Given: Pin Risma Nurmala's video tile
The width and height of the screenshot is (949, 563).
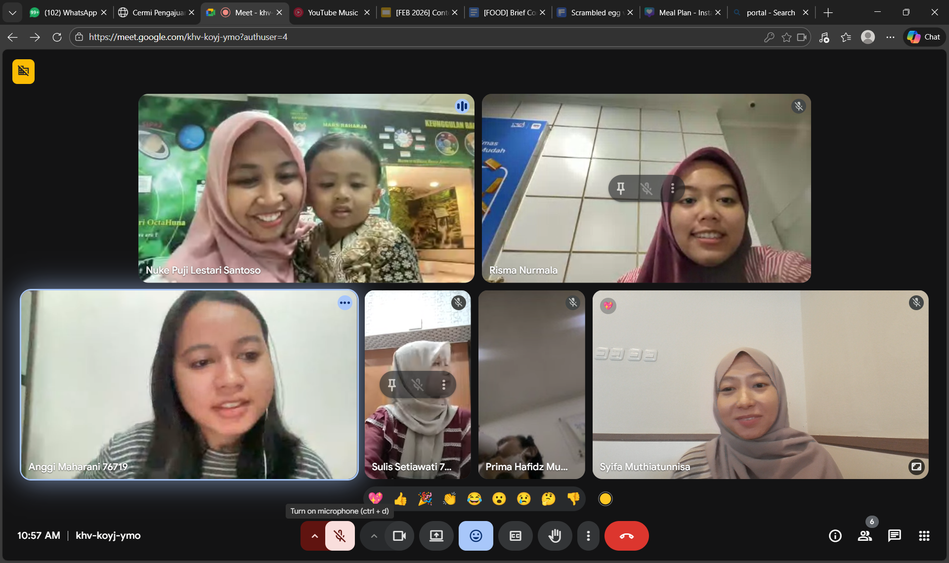Looking at the screenshot, I should point(621,188).
